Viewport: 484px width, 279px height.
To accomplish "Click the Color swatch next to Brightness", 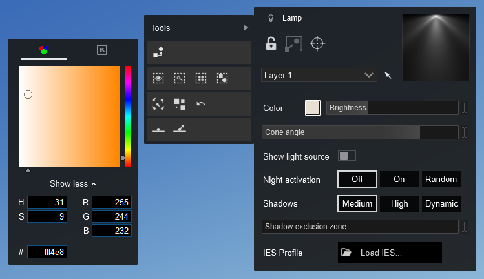I will pos(313,108).
